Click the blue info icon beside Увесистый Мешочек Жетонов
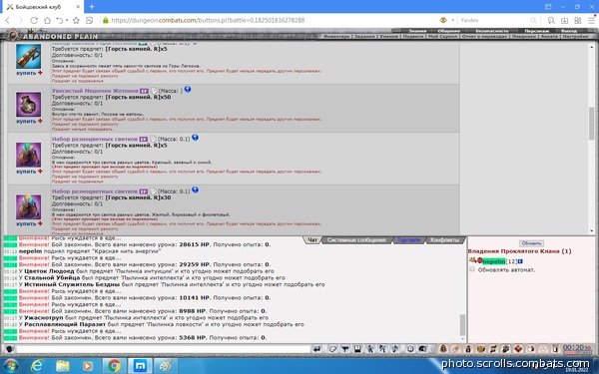This screenshot has width=599, height=374. [x=188, y=90]
